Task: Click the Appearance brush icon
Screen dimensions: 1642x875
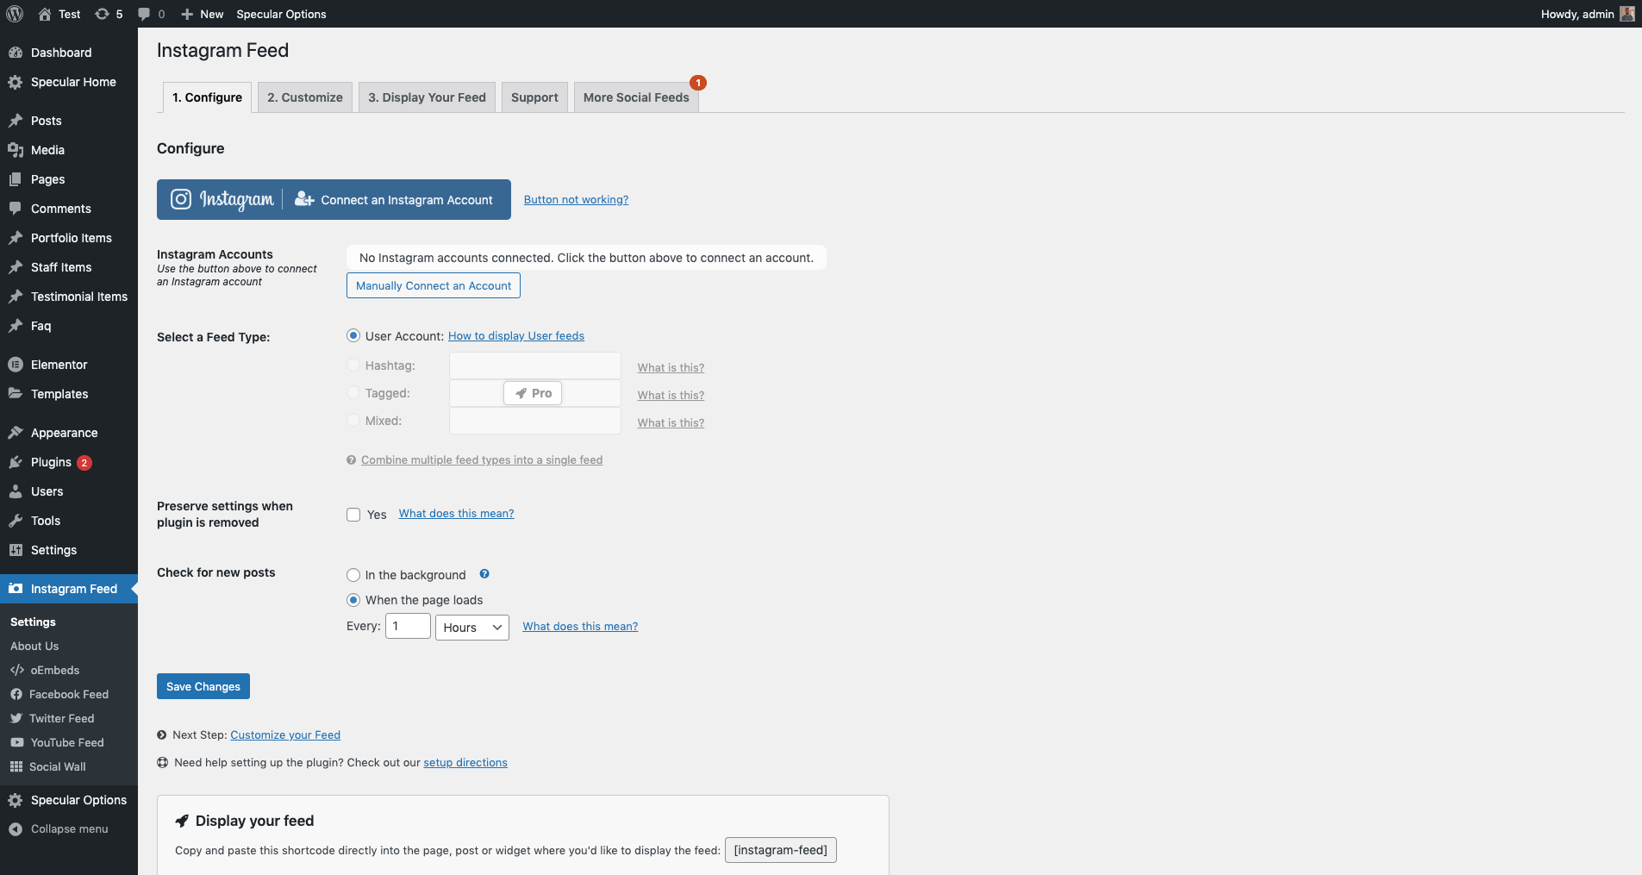Action: click(x=16, y=433)
